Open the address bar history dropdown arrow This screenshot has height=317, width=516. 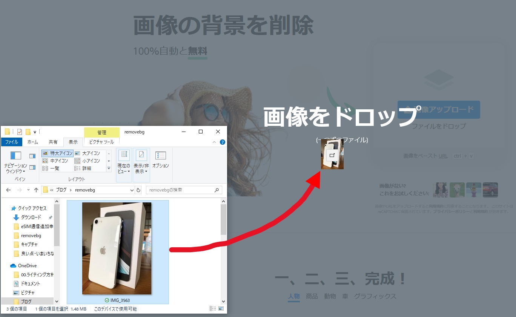pos(132,190)
